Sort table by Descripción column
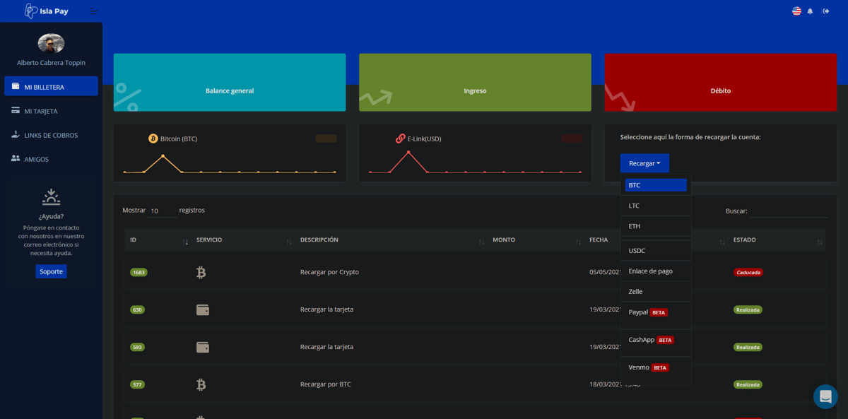 tap(391, 240)
